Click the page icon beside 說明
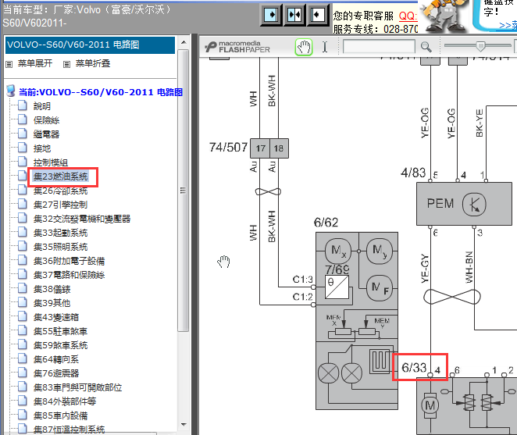 pos(23,106)
